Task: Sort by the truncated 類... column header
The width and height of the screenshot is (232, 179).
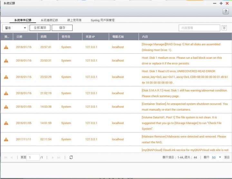Action: click(7, 37)
